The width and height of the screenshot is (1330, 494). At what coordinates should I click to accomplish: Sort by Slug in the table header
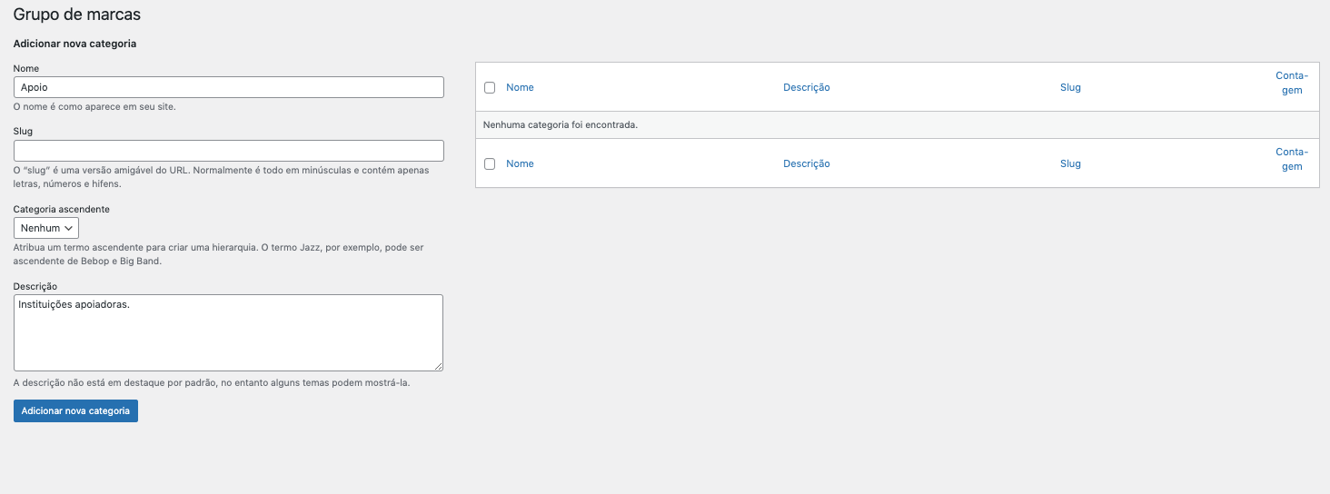1070,87
